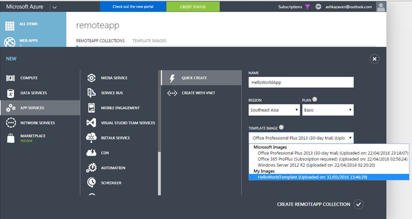Screen dimensions: 412x219
Task: Close the New panel with X button
Action: [374, 59]
